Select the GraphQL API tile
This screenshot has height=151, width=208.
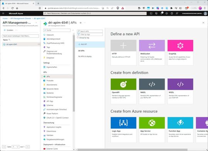pos(180,53)
